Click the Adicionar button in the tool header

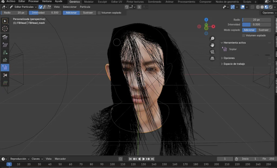pos(71,12)
